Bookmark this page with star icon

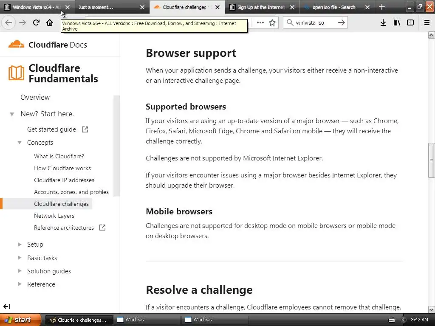(272, 22)
